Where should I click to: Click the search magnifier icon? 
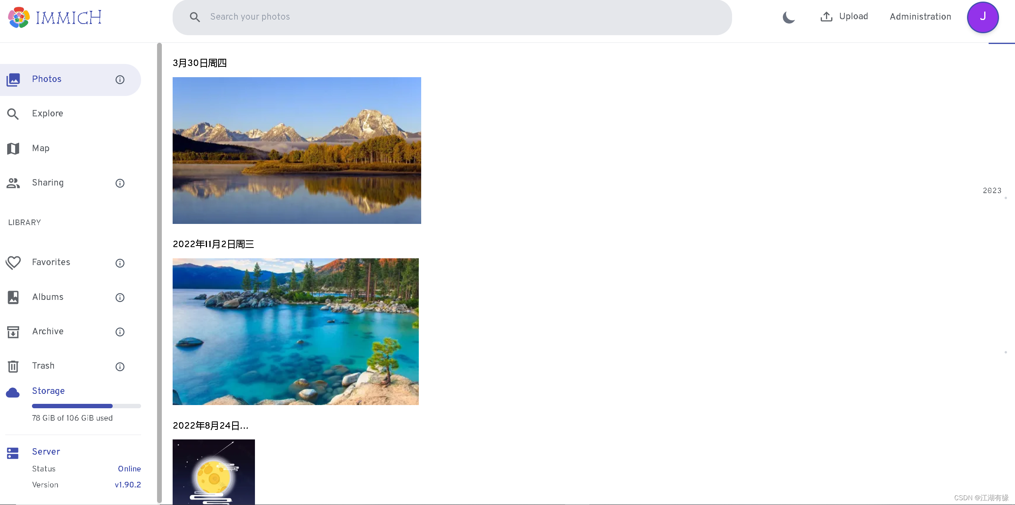195,17
